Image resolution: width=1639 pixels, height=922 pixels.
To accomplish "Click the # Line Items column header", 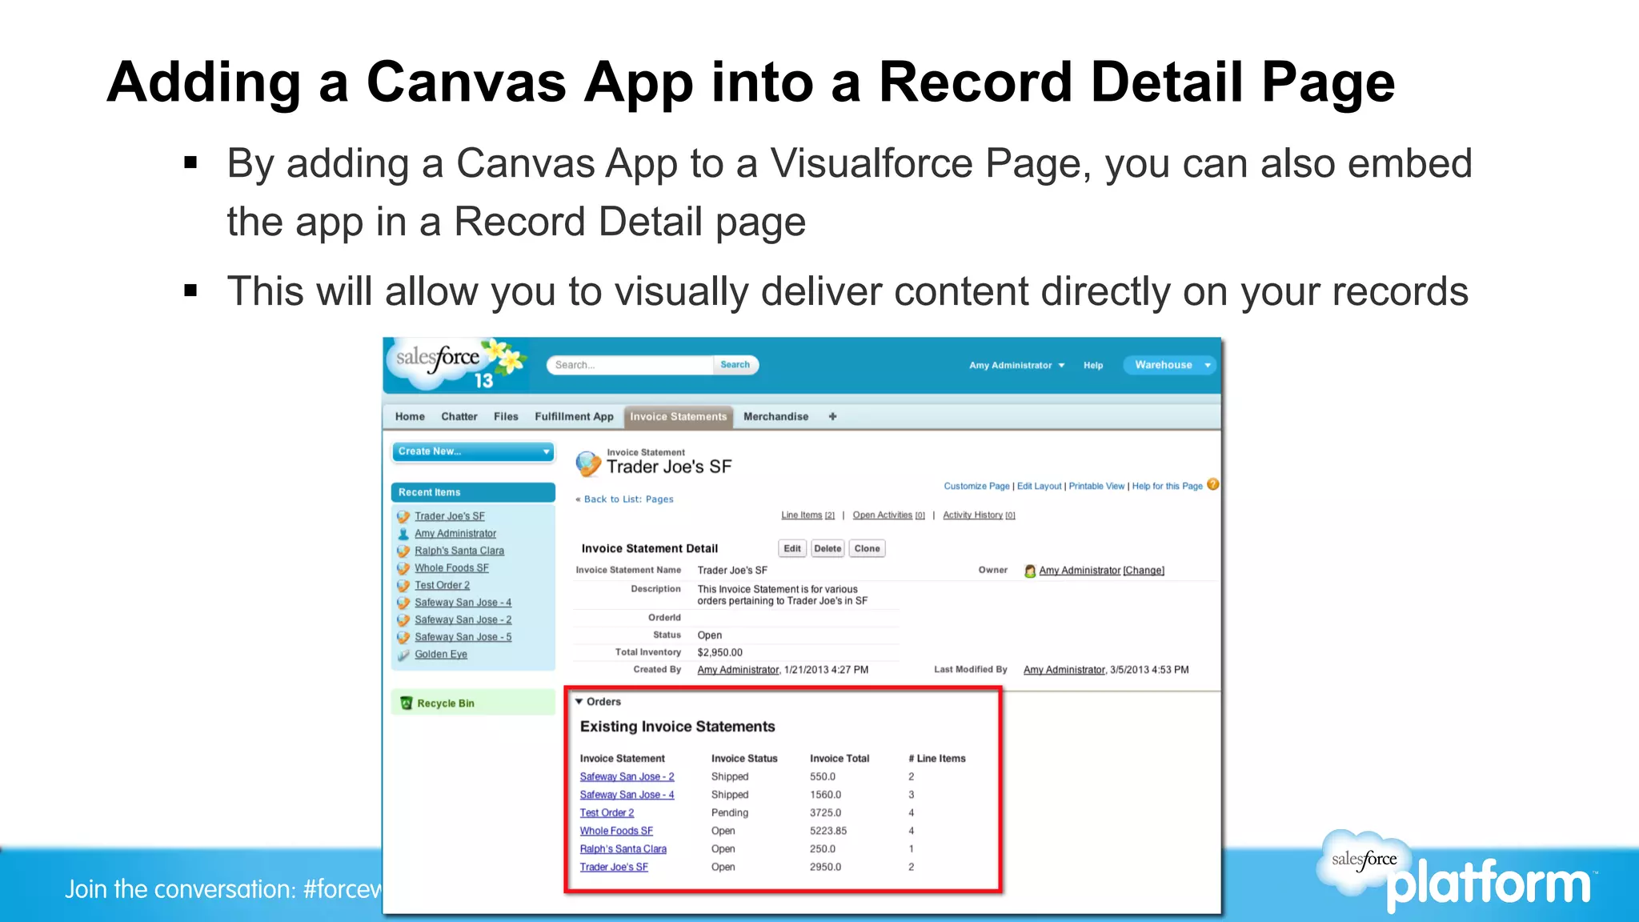I will [937, 758].
